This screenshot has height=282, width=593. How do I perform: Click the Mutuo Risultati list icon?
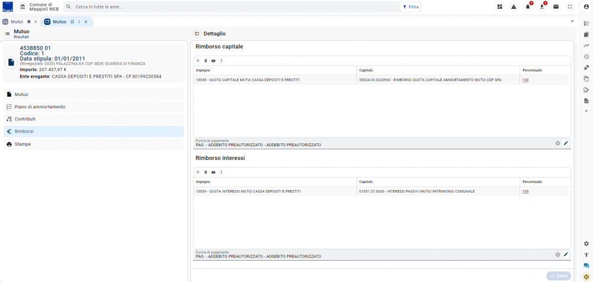tap(7, 34)
